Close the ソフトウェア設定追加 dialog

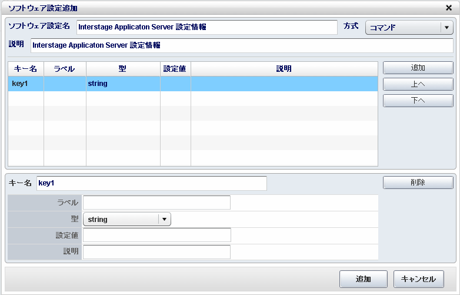pos(449,8)
